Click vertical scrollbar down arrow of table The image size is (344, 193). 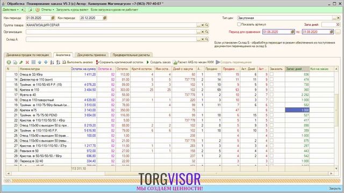click(336, 168)
